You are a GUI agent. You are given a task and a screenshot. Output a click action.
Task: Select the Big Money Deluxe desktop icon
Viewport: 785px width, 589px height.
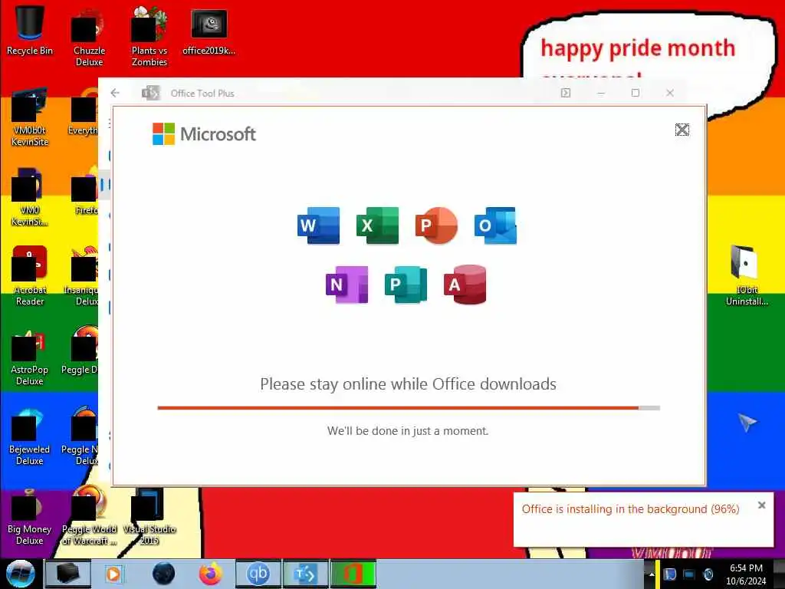pyautogui.click(x=30, y=517)
